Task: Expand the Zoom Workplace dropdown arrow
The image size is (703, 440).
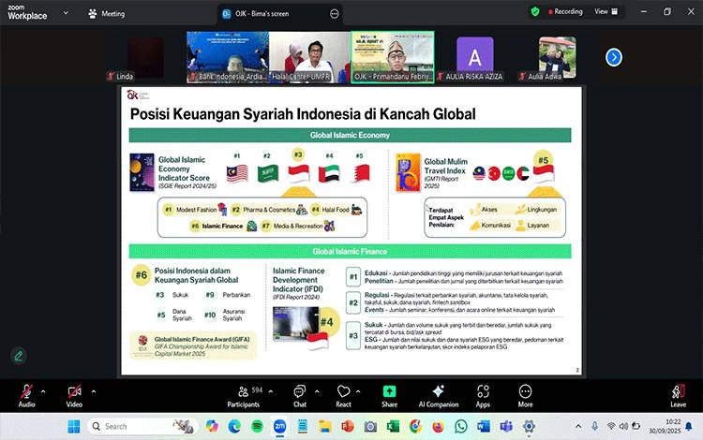Action: coord(66,13)
